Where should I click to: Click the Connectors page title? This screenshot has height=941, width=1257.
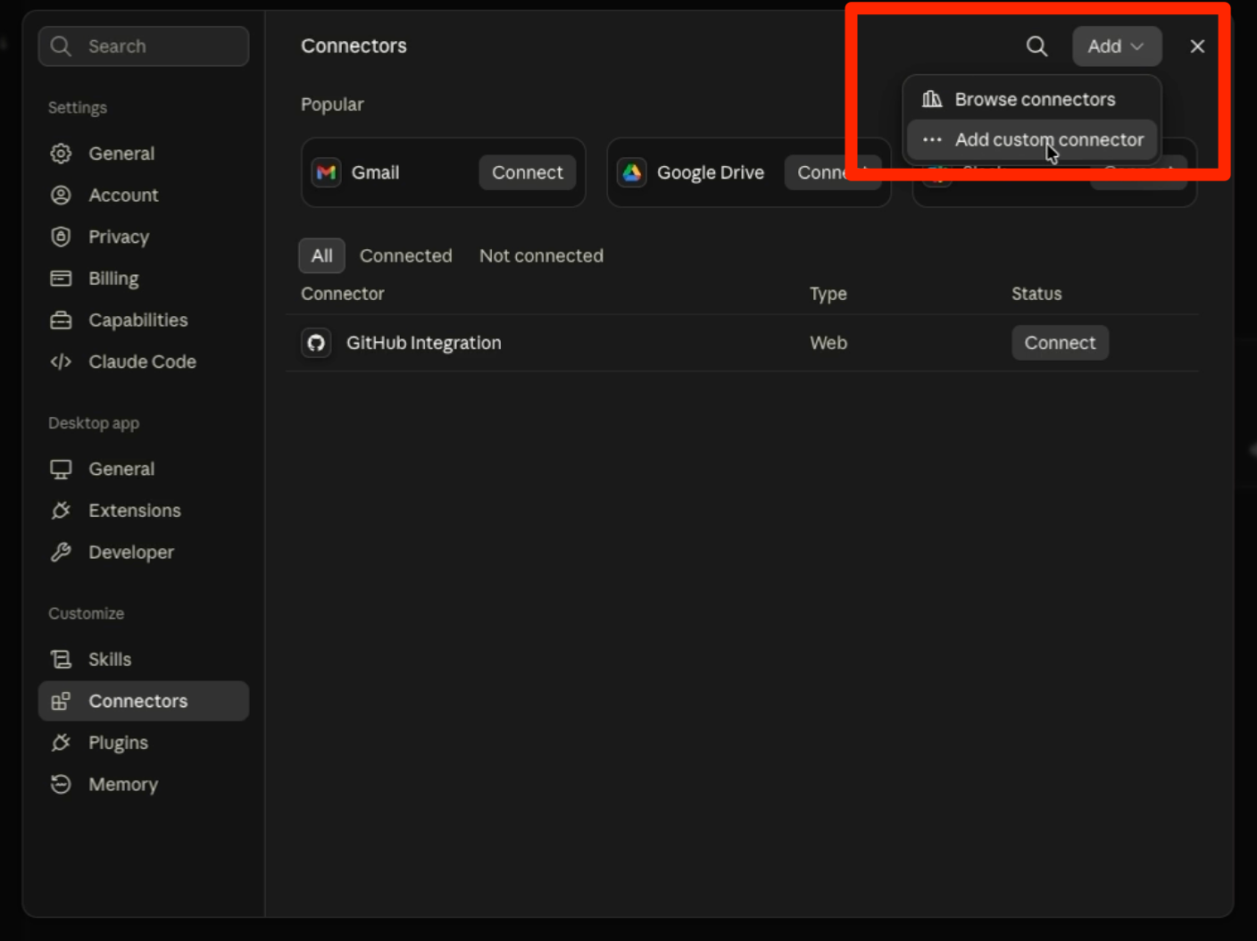[354, 46]
